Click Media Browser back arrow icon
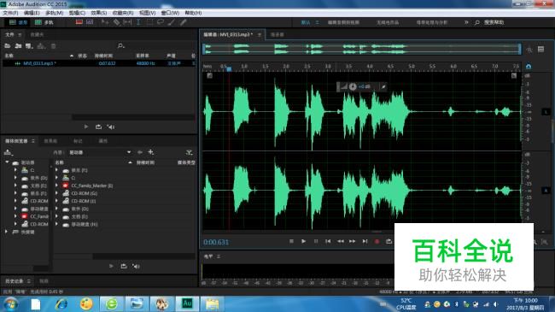 coord(140,152)
